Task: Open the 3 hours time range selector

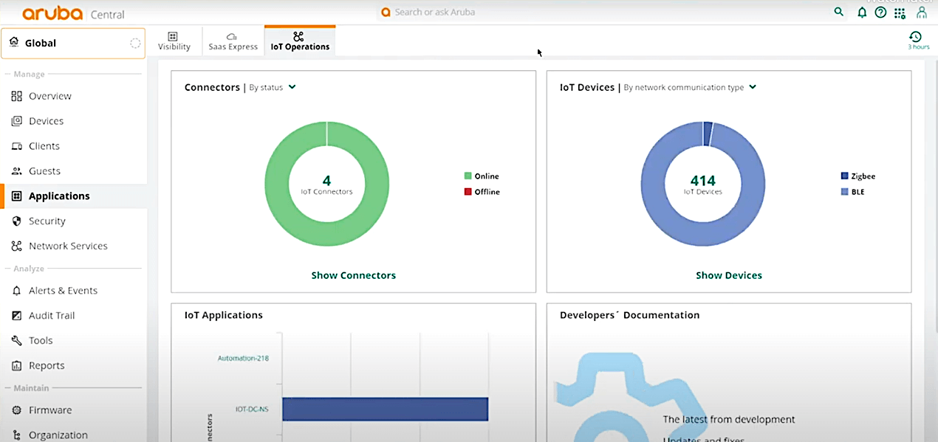Action: (918, 40)
